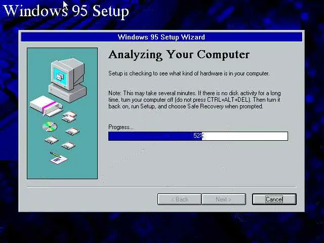Viewport: 324px width, 243px height.
Task: Click the empty white part of the progress bar
Action: click(245, 136)
